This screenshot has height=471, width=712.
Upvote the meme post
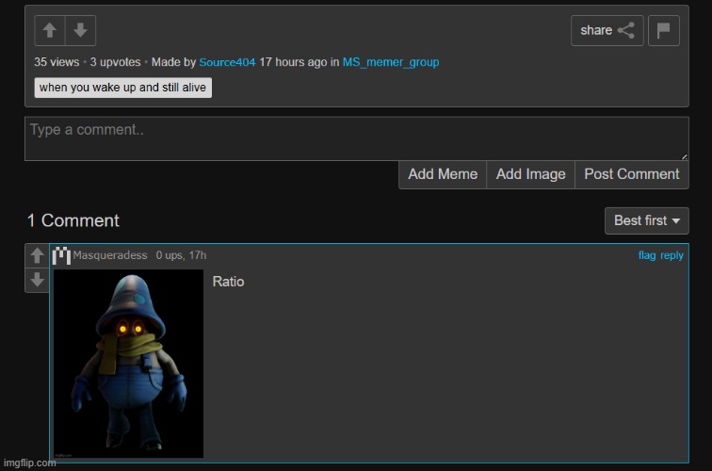click(x=50, y=30)
